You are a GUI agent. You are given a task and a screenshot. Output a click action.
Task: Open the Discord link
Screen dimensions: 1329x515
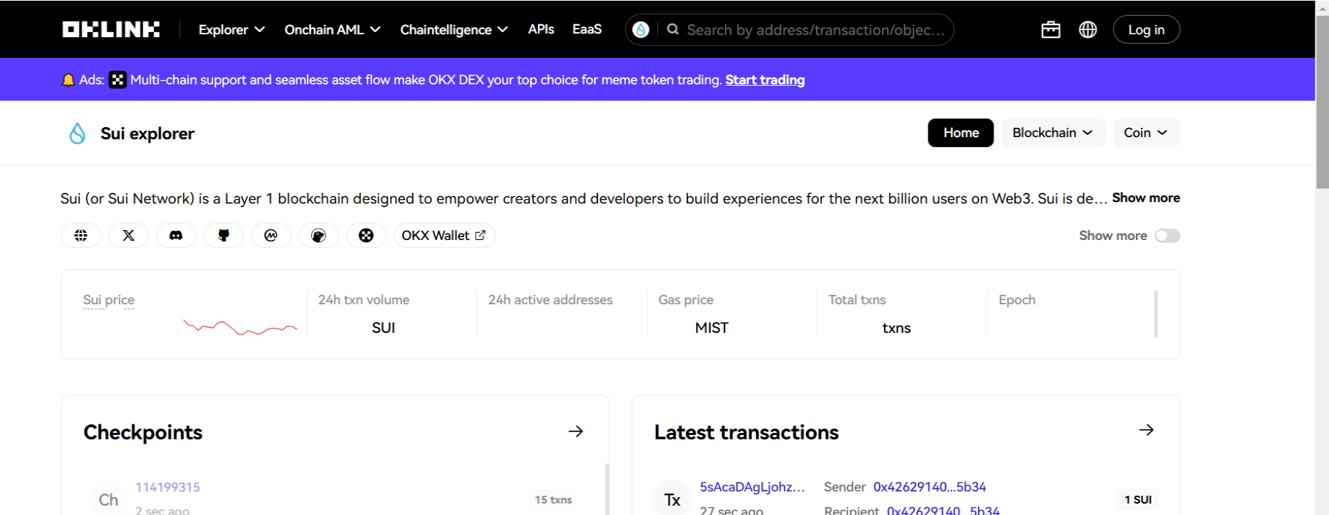(176, 236)
